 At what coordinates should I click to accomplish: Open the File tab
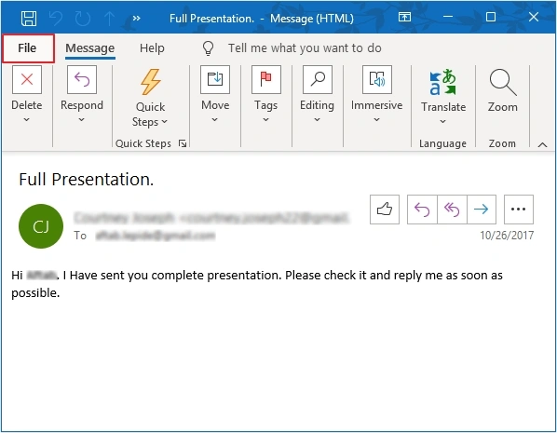coord(28,48)
